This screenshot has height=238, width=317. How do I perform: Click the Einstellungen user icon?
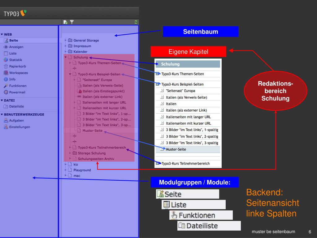[6, 127]
